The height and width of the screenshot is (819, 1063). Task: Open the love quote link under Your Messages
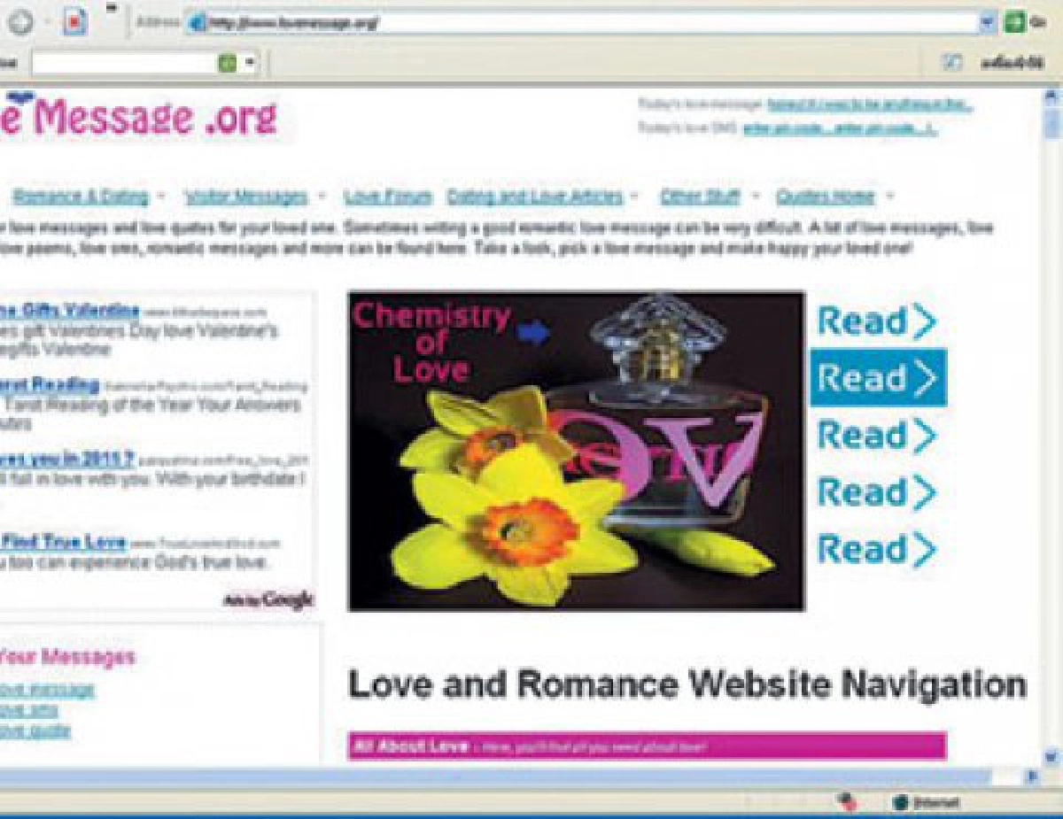coord(35,731)
